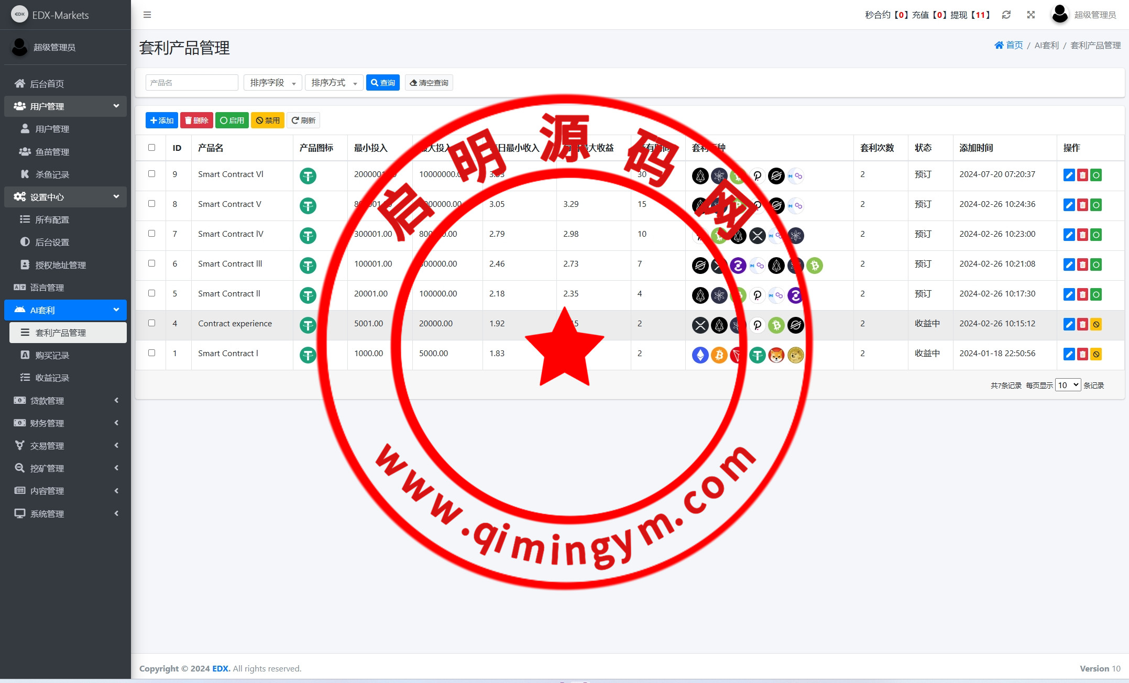Click the blue 添加 add button
Viewport: 1129px width, 683px height.
tap(161, 120)
